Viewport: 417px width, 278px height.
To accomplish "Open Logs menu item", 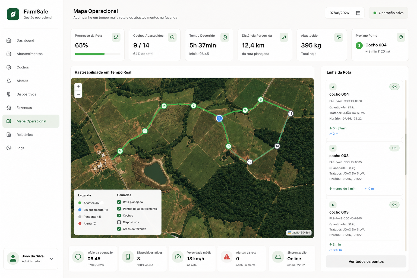I will tap(31, 148).
